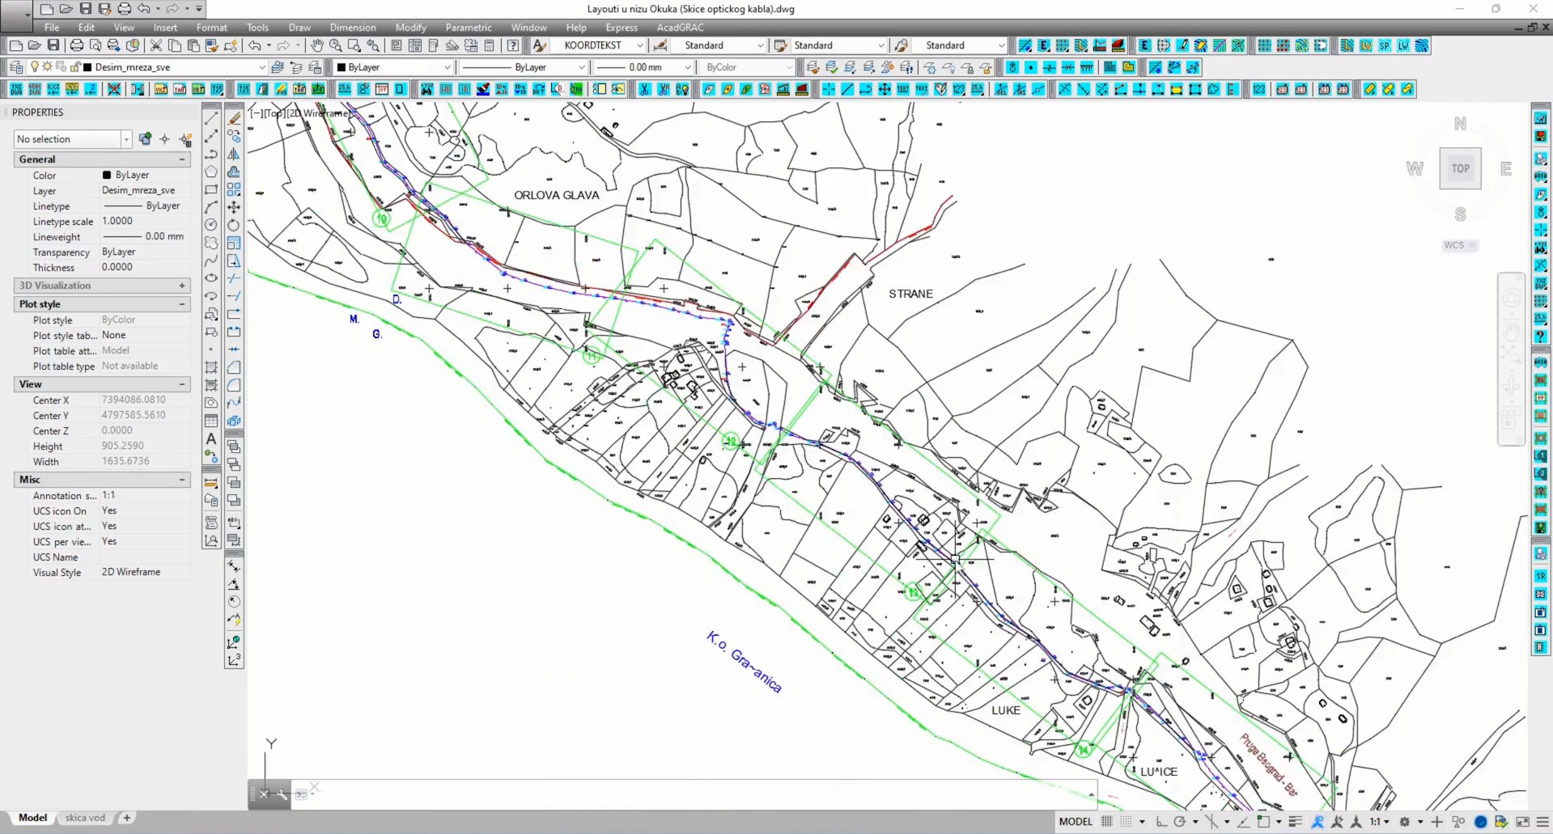Viewport: 1553px width, 834px height.
Task: Open the Desim_mreza_sve layer dropdown
Action: pyautogui.click(x=261, y=67)
